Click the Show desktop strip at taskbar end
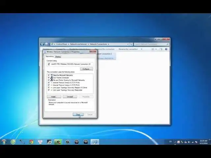The height and width of the screenshot is (158, 211). (210, 142)
